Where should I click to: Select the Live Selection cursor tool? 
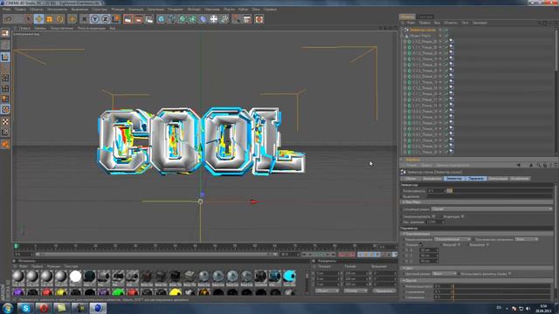coord(28,19)
